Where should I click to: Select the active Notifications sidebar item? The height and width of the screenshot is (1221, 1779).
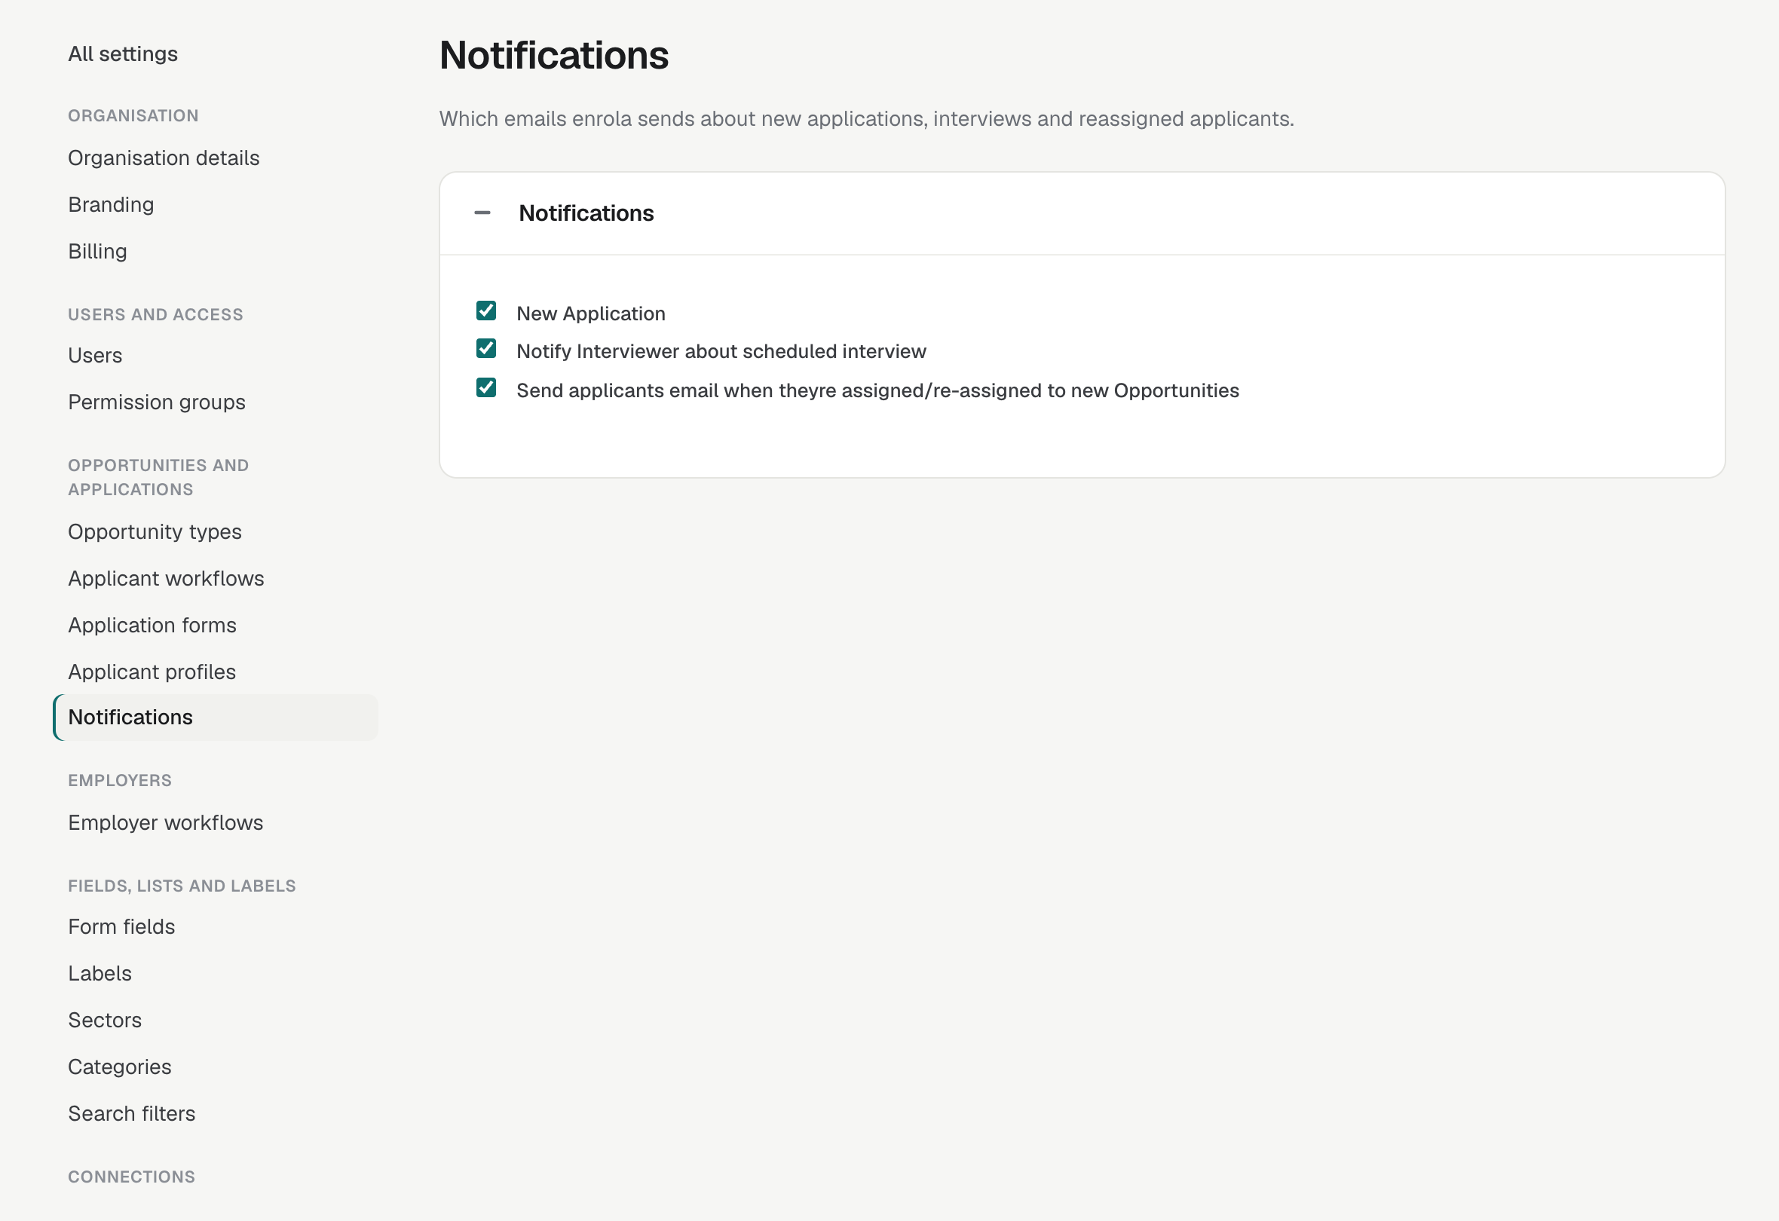(216, 718)
